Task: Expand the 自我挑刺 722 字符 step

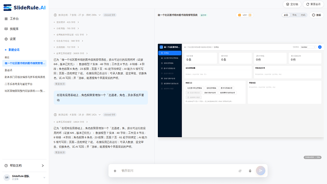Action: [66, 47]
